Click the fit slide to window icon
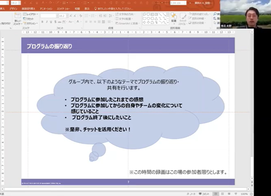 pos(252,194)
